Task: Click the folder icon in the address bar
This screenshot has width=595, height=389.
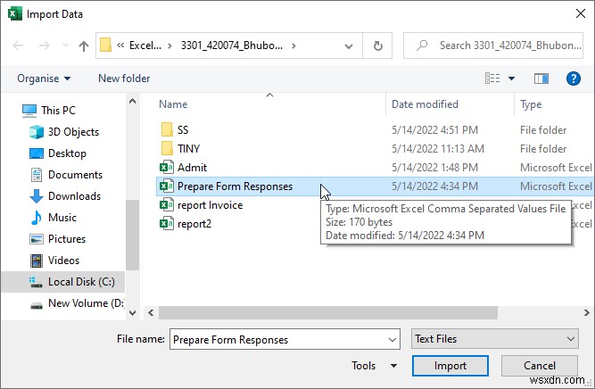Action: [105, 46]
